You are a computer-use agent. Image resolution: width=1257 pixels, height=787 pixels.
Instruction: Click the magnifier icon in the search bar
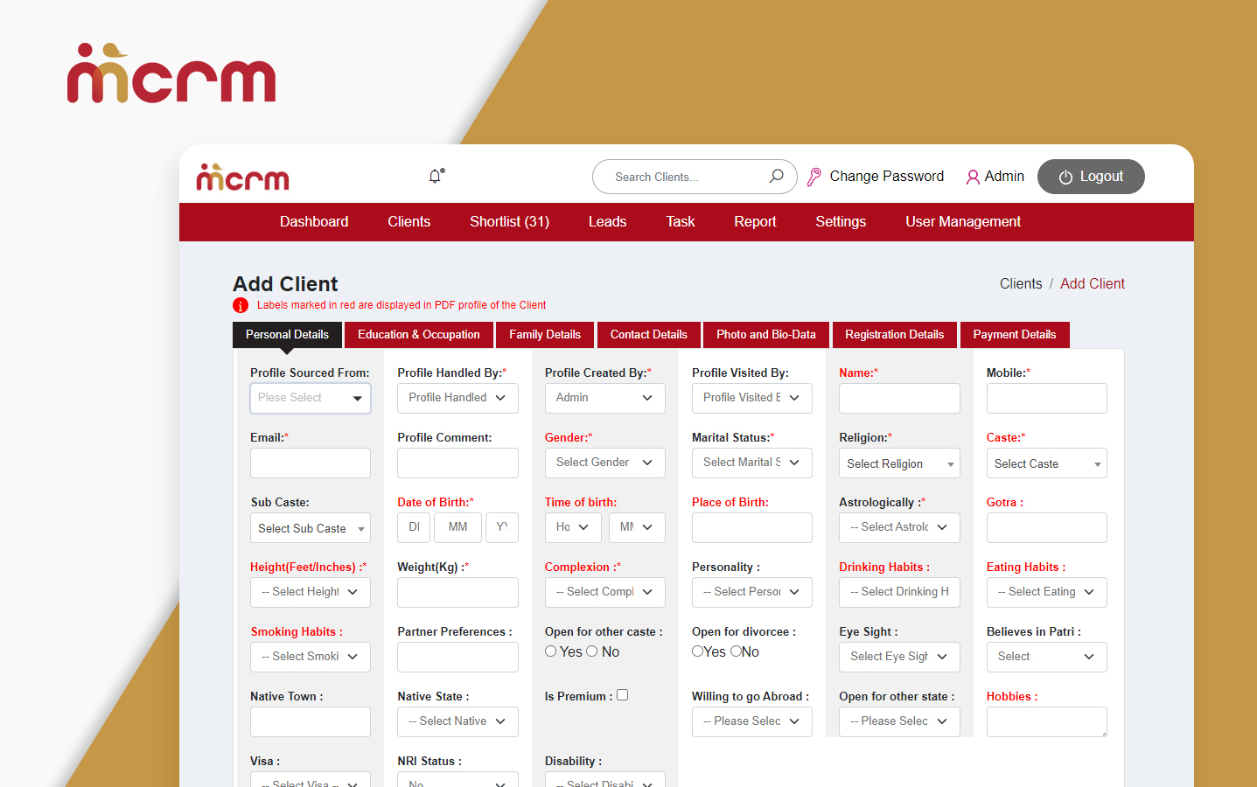tap(775, 176)
